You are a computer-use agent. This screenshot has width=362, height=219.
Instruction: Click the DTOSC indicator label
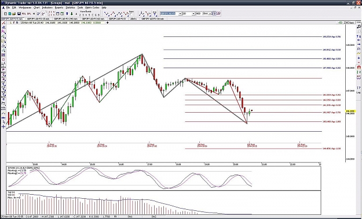coord(24,168)
